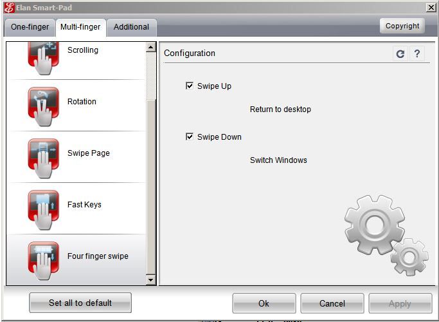The height and width of the screenshot is (322, 439).
Task: Click the Cancel button
Action: coord(332,303)
